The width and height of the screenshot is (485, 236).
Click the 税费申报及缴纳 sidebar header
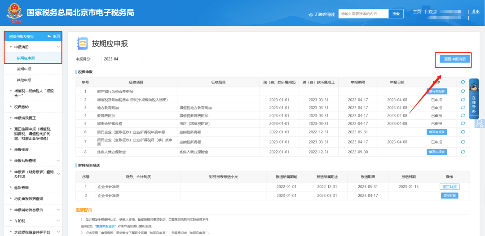22,36
